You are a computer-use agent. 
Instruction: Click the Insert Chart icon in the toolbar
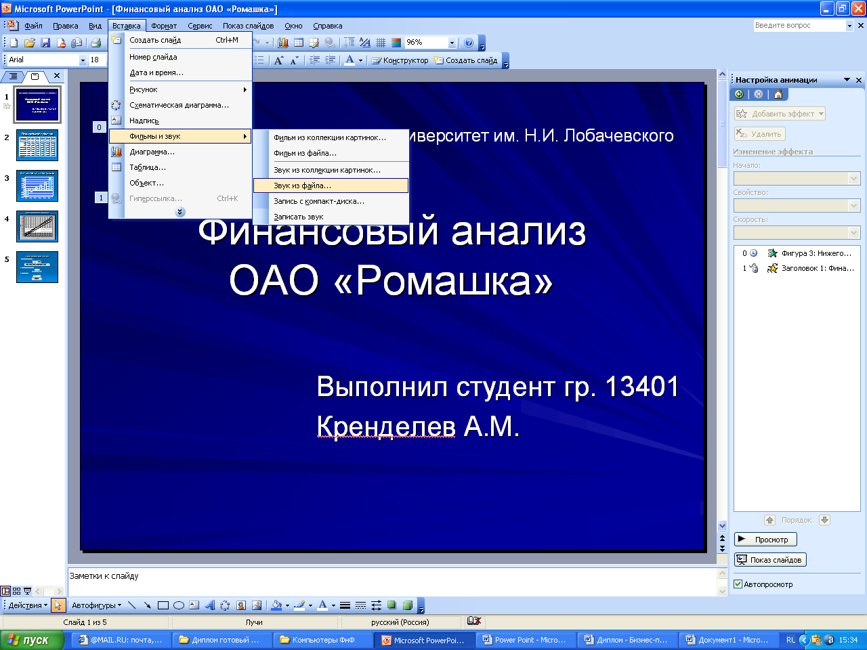point(283,43)
